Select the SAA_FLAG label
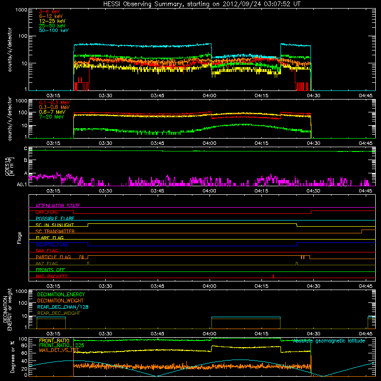This screenshot has width=381, height=381. 47,251
